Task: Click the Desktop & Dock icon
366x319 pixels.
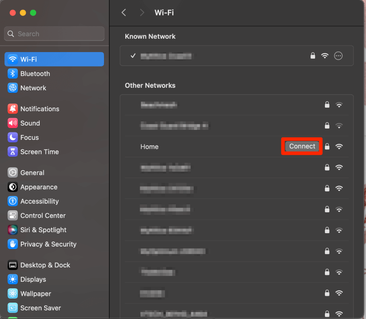Action: 12,265
